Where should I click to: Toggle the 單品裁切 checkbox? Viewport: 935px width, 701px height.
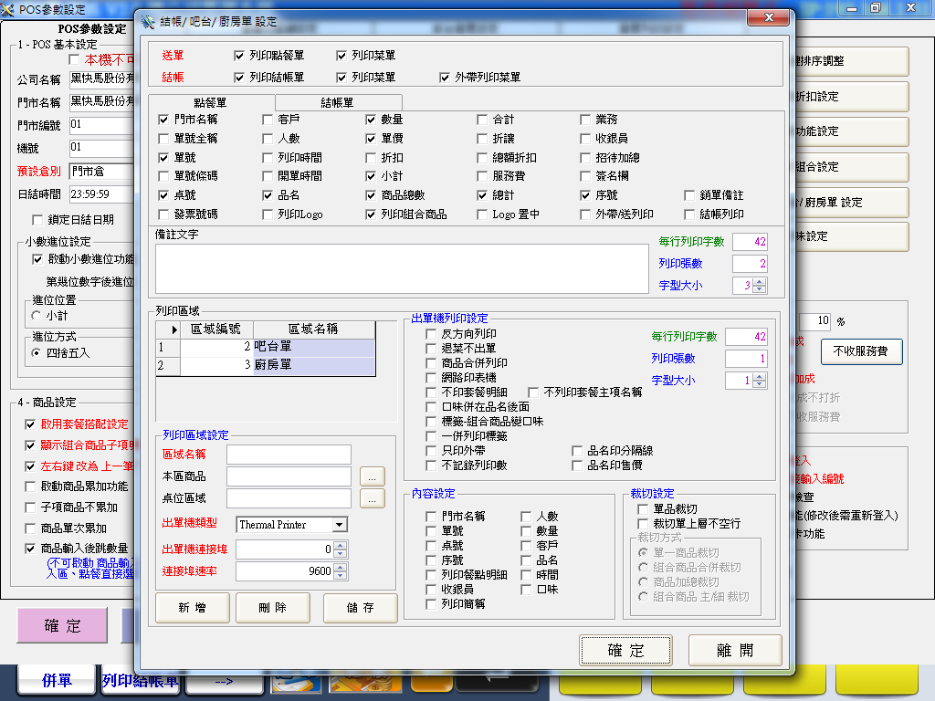tap(643, 509)
